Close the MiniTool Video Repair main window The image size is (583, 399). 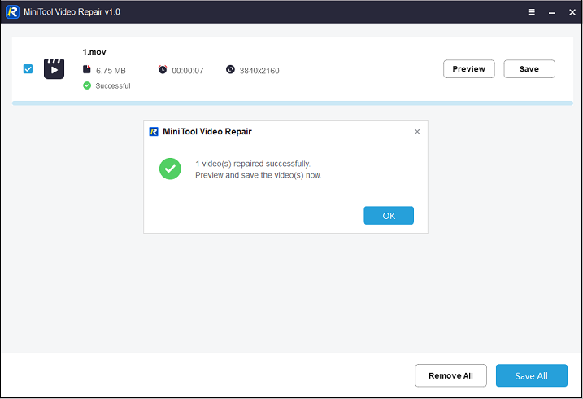point(572,12)
